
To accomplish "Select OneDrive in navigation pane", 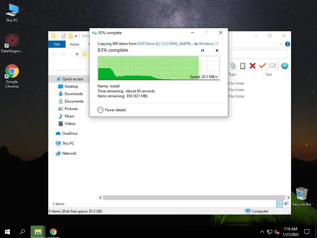I will click(66, 134).
